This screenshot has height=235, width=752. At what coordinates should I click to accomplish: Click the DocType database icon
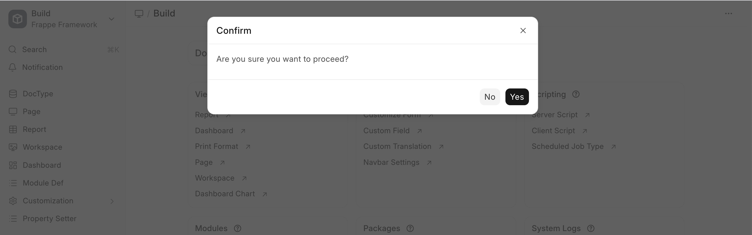point(13,94)
